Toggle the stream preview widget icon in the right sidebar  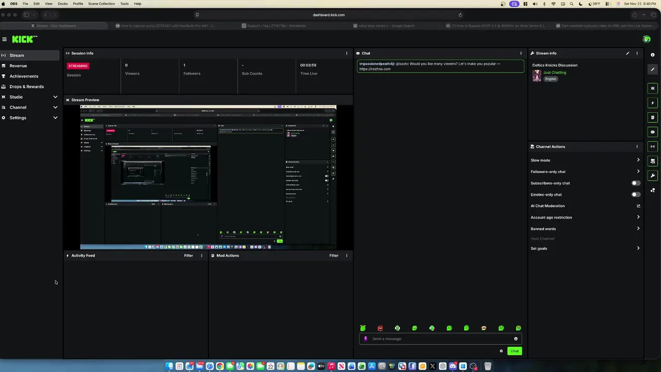(653, 88)
